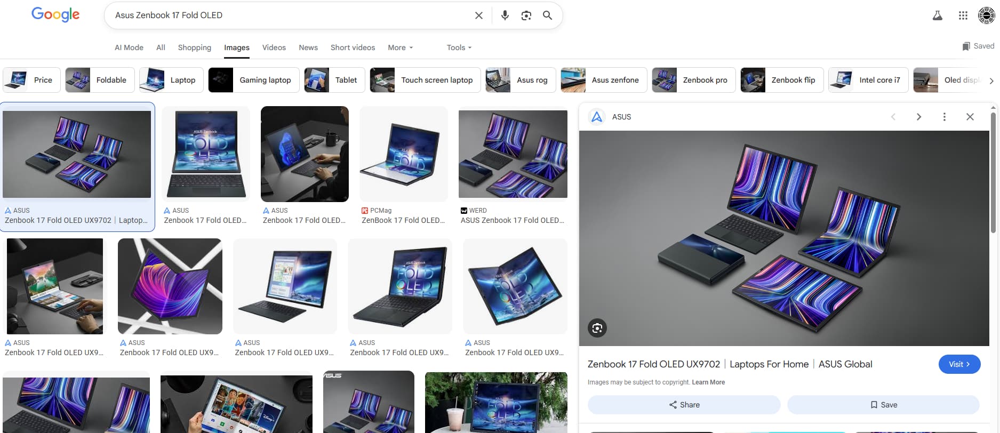Open more options in preview panel
Image resolution: width=1000 pixels, height=433 pixels.
pyautogui.click(x=945, y=117)
